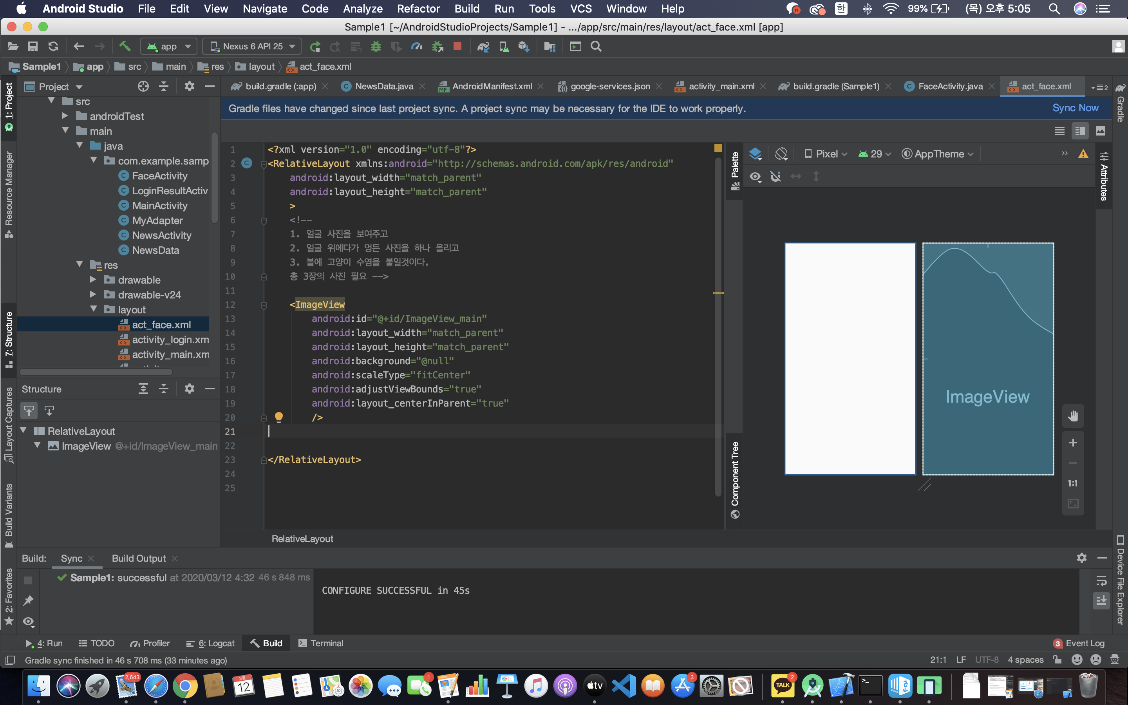Screen dimensions: 1128x705
Task: Toggle autoconnect magnet icon in design toolbar
Action: coord(775,177)
